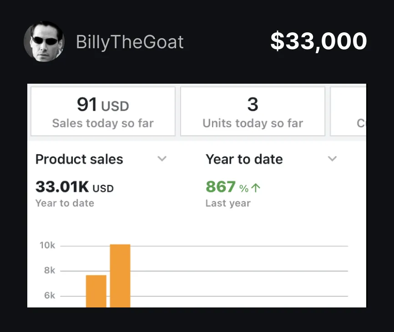394x332 pixels.
Task: Click the 10k axis label
Action: coord(47,246)
